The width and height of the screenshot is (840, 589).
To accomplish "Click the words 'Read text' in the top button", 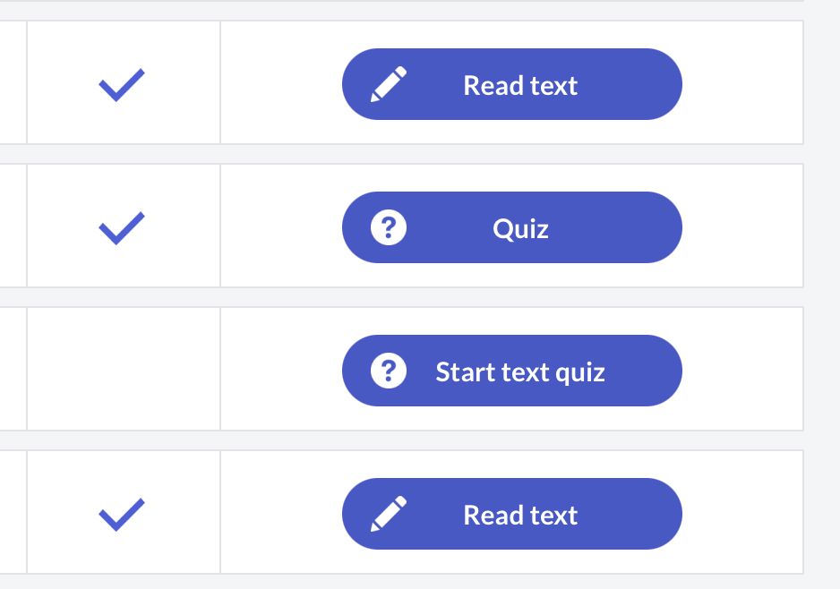I will (x=520, y=85).
